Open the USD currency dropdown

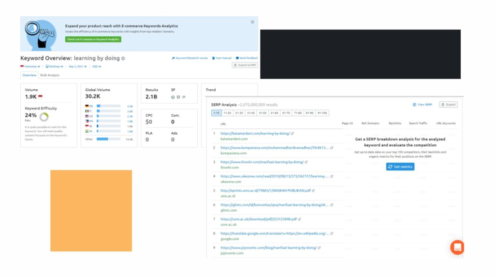[x=97, y=67]
